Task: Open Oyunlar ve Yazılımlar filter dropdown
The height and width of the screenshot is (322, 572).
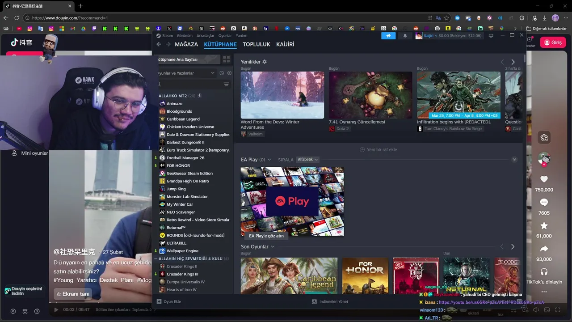Action: click(186, 73)
